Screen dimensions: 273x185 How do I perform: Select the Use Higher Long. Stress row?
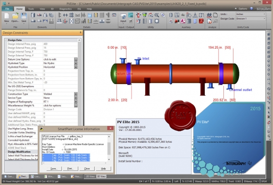tap(23, 129)
